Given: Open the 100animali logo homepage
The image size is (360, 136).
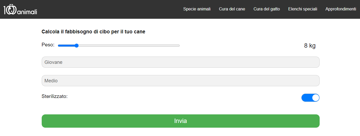Looking at the screenshot, I should point(20,9).
